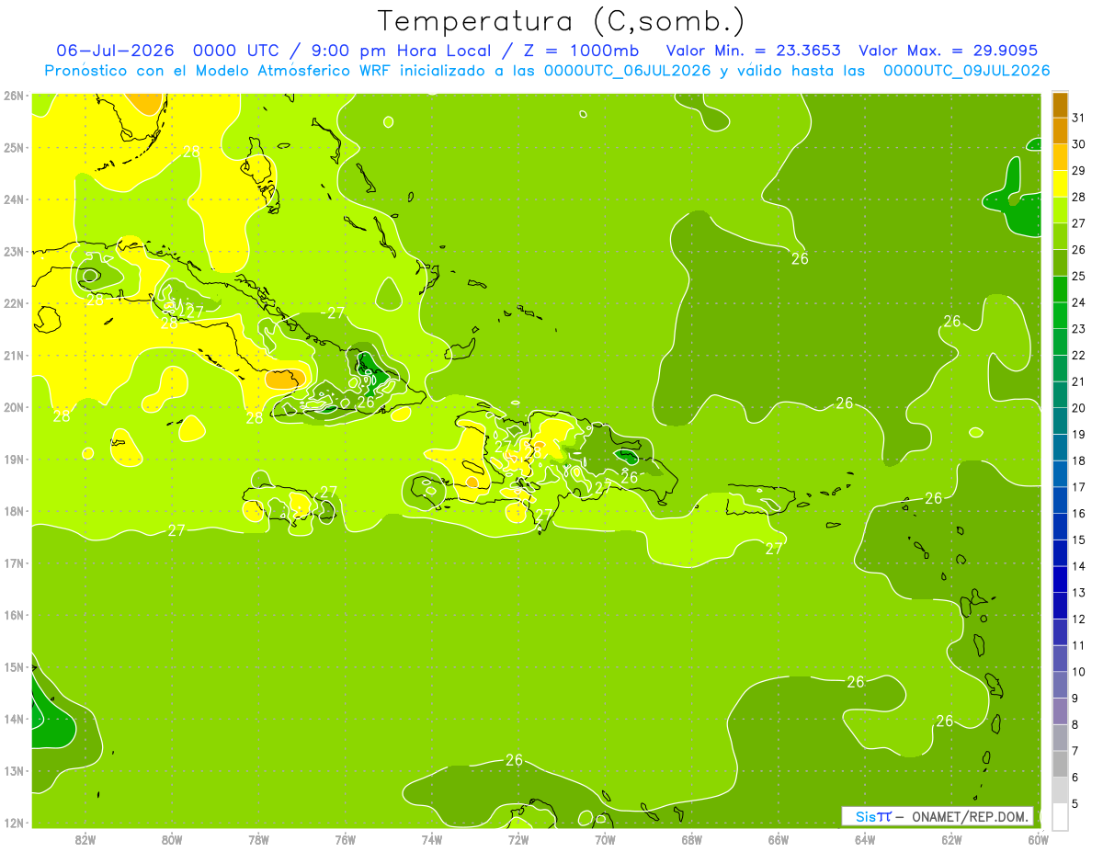Click the purple legend swatch between 9 and 10
Screen dimensions: 1103x852
(x=1060, y=685)
